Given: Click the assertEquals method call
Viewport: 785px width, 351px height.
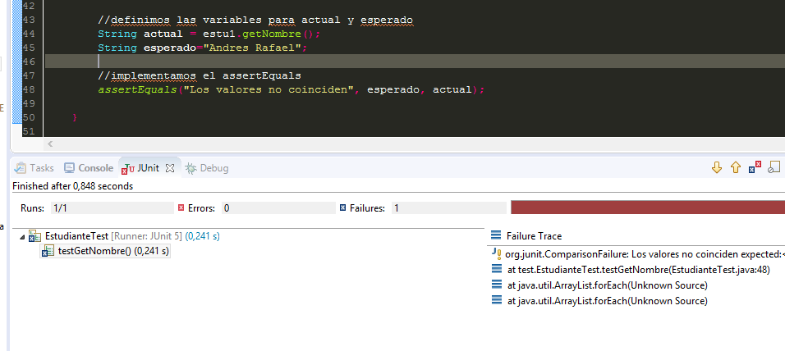Looking at the screenshot, I should click(137, 90).
